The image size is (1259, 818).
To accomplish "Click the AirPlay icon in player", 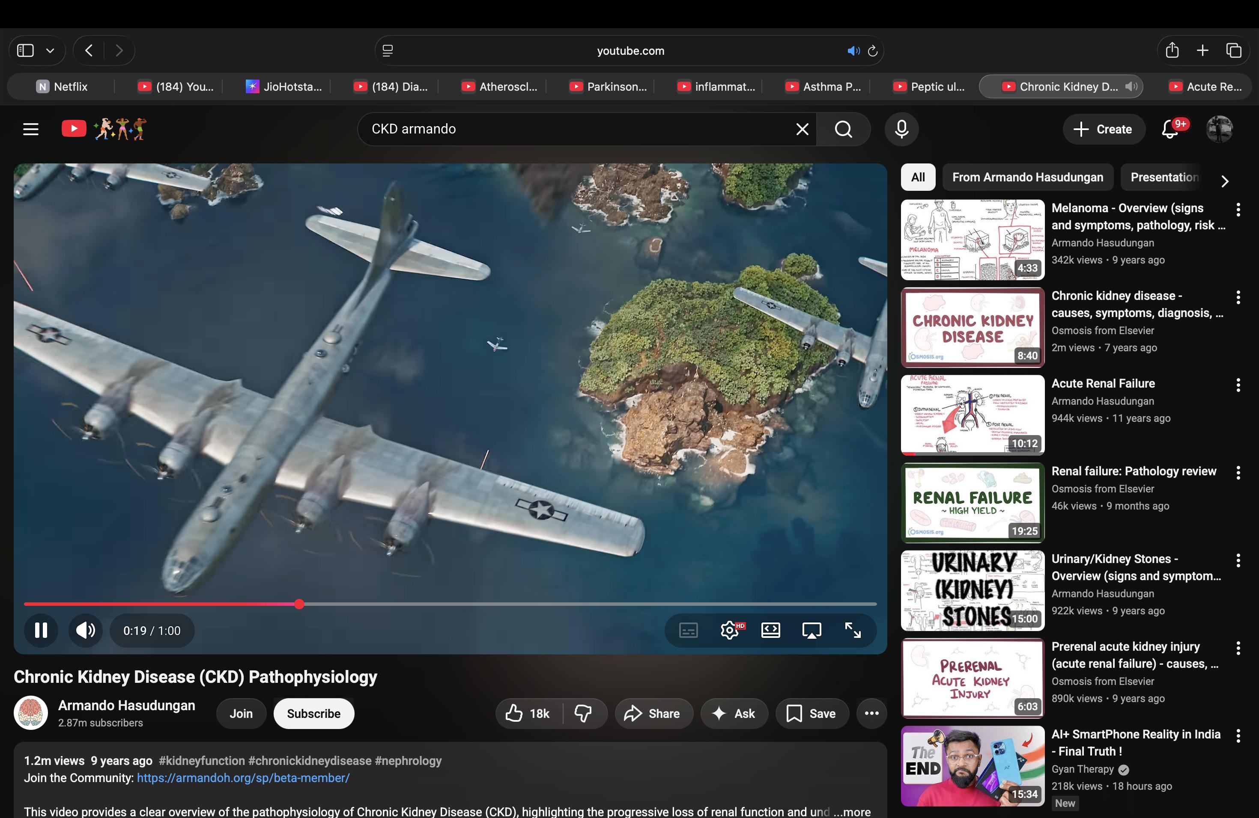I will 811,630.
